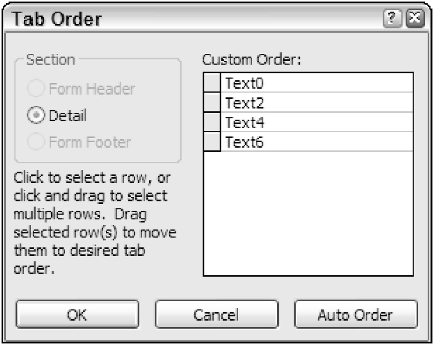Choose the Detail section radio button
The height and width of the screenshot is (345, 434).
coord(36,116)
